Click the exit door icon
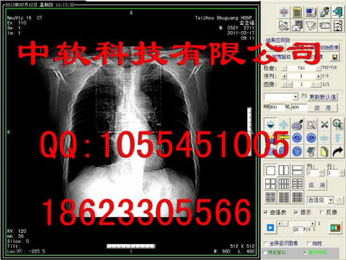 pos(338,12)
